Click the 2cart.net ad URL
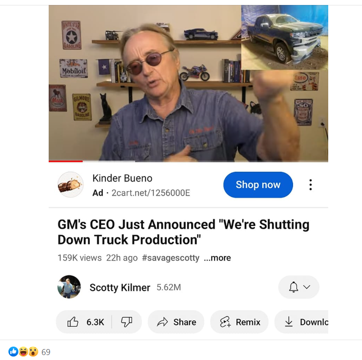362x360 pixels. point(150,193)
